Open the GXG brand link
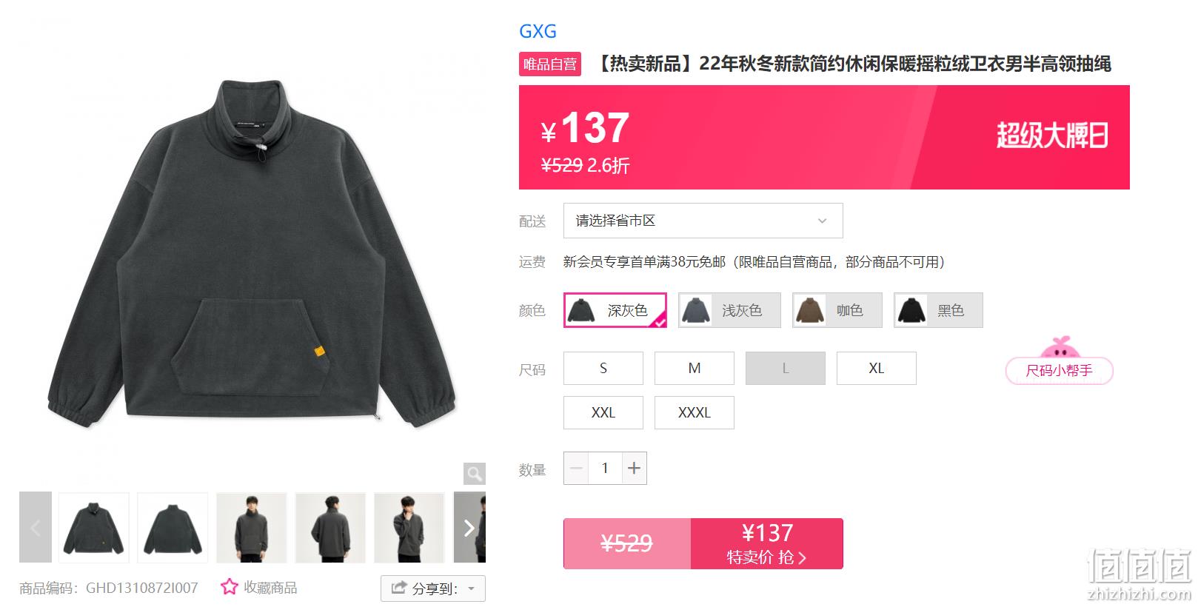Viewport: 1198px width, 607px height. (538, 31)
